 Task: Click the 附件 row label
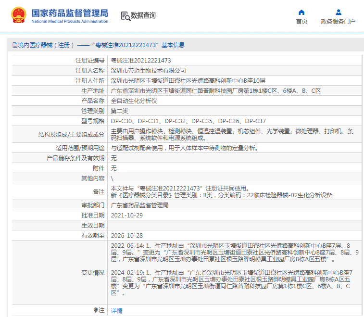pos(99,168)
